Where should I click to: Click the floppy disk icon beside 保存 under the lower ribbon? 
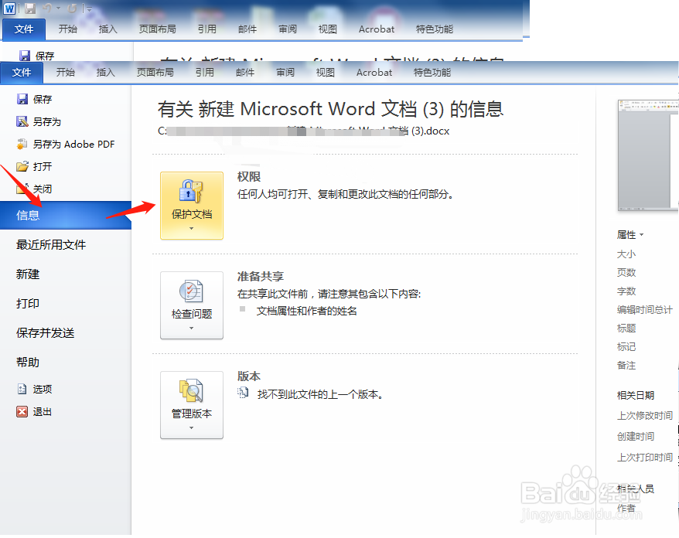(22, 99)
